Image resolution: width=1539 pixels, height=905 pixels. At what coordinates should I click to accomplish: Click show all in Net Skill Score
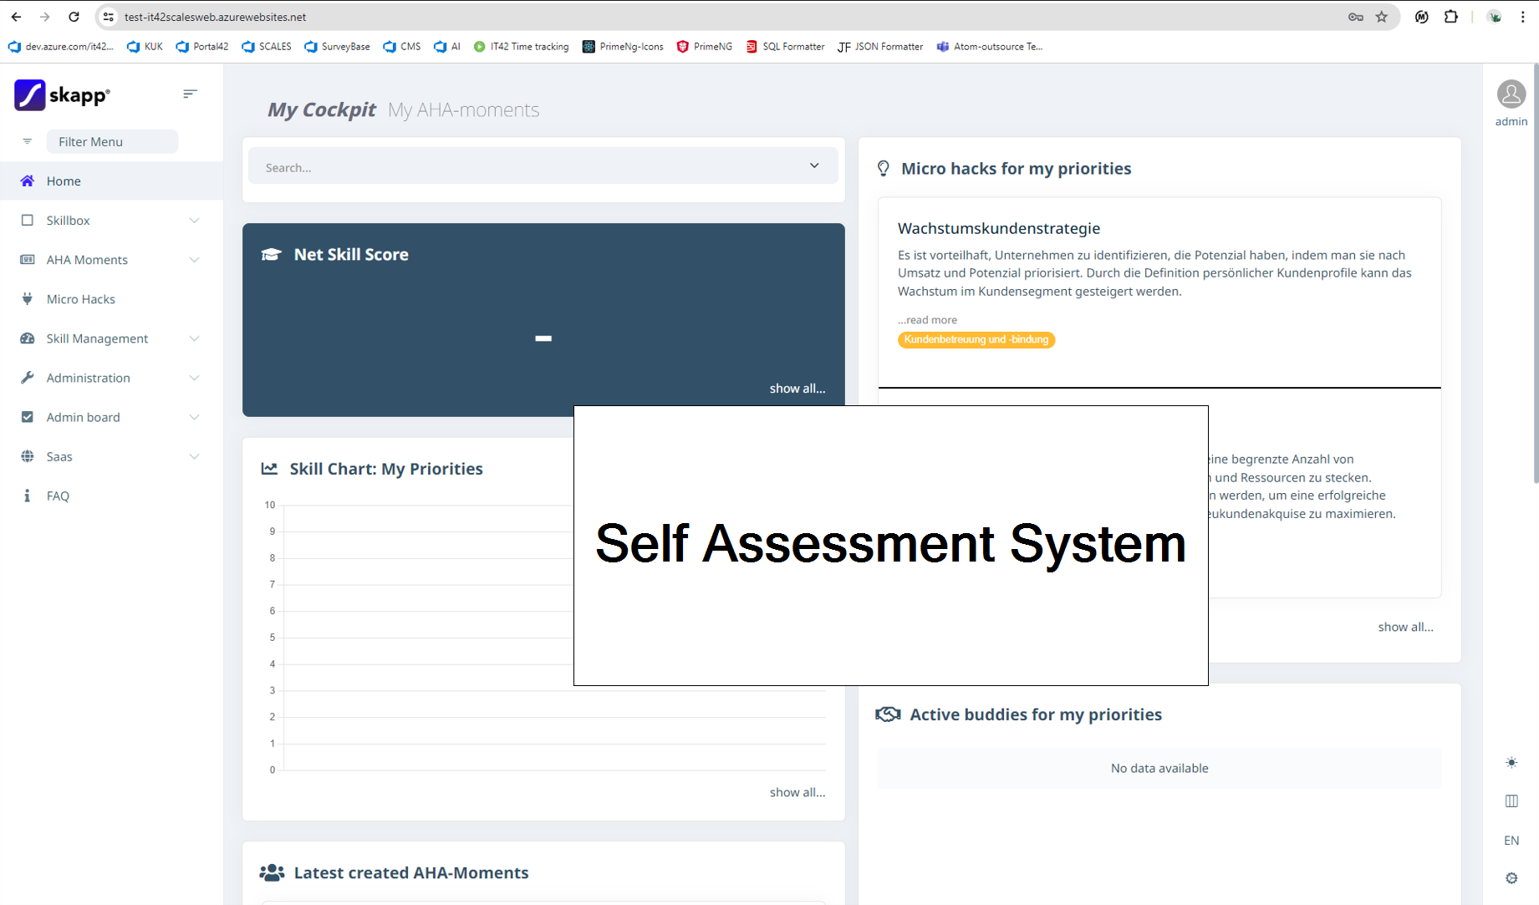click(797, 389)
